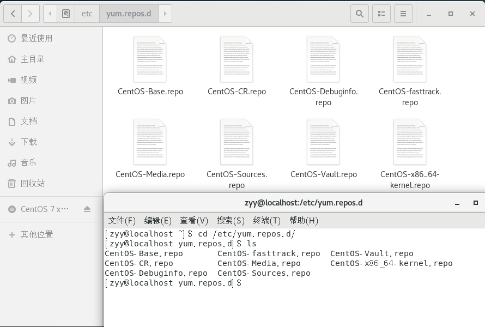Viewport: 485px width, 327px height.
Task: Go back with the left arrow button
Action: click(13, 14)
